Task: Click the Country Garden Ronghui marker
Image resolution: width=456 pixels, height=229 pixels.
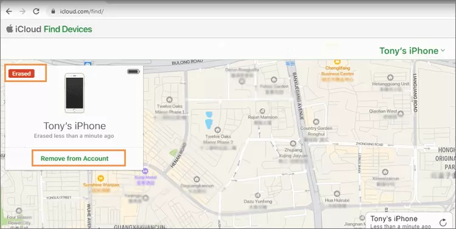Action: (x=316, y=121)
